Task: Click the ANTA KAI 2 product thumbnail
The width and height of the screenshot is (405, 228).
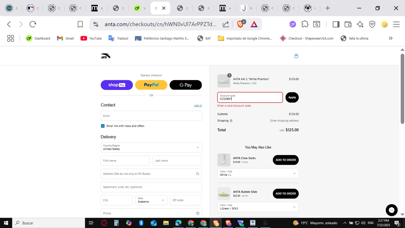Action: pyautogui.click(x=224, y=81)
